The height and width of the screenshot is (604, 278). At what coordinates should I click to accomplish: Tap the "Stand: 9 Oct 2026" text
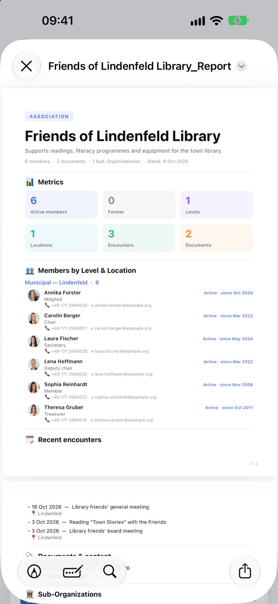point(168,161)
